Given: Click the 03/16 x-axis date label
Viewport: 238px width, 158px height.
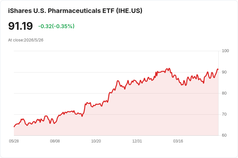Looking at the screenshot, I should [x=178, y=141].
